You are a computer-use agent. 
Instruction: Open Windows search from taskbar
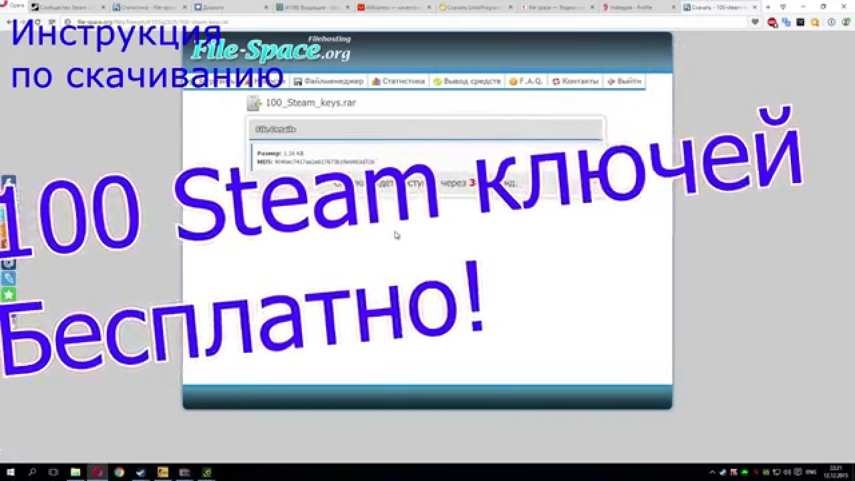31,472
